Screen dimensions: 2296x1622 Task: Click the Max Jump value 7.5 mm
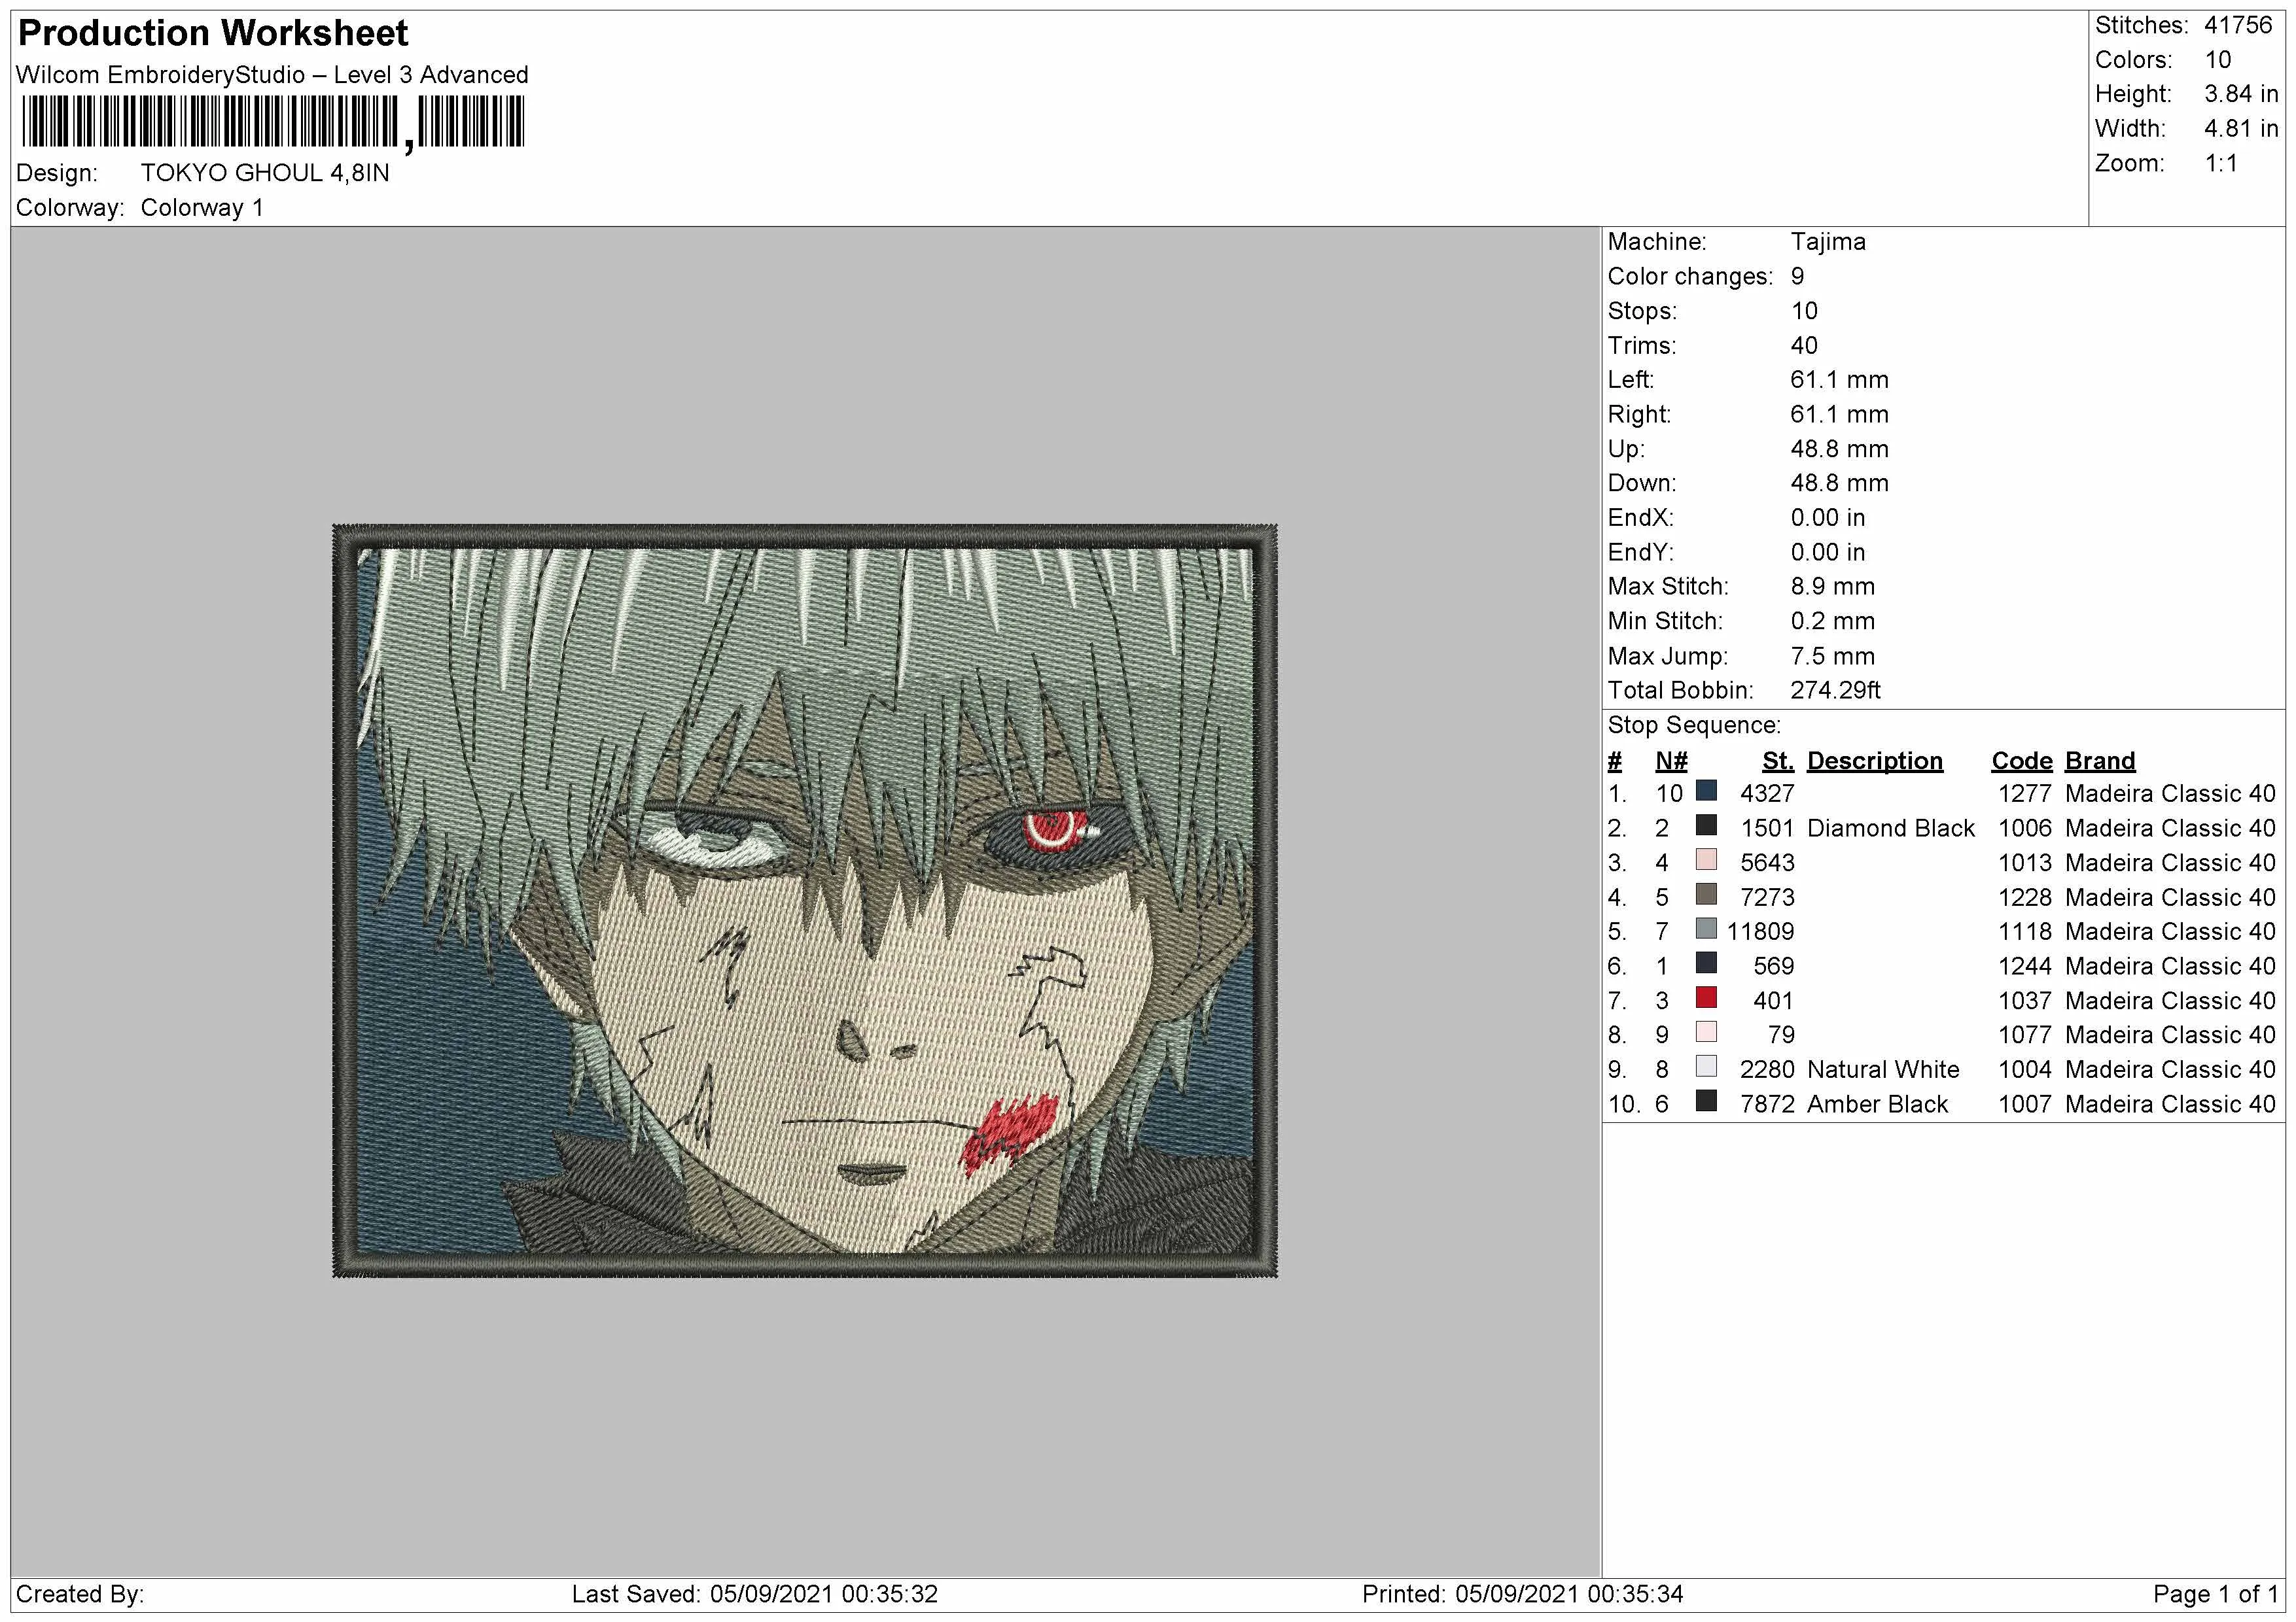tap(1832, 657)
